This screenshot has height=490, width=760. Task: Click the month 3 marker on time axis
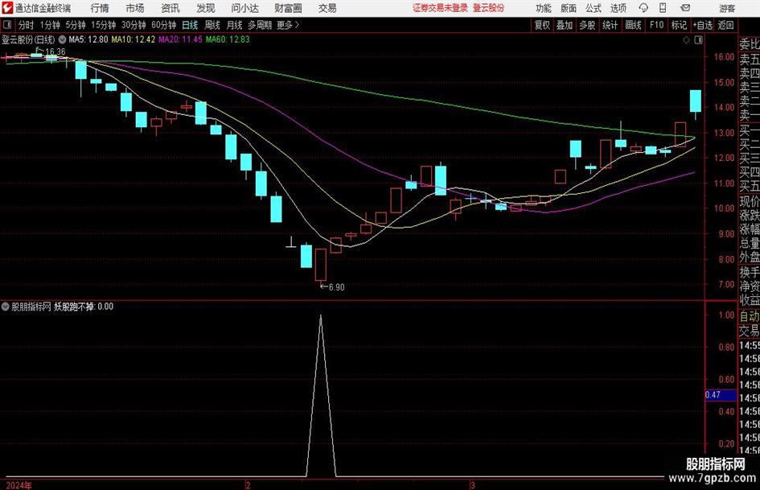pos(473,485)
